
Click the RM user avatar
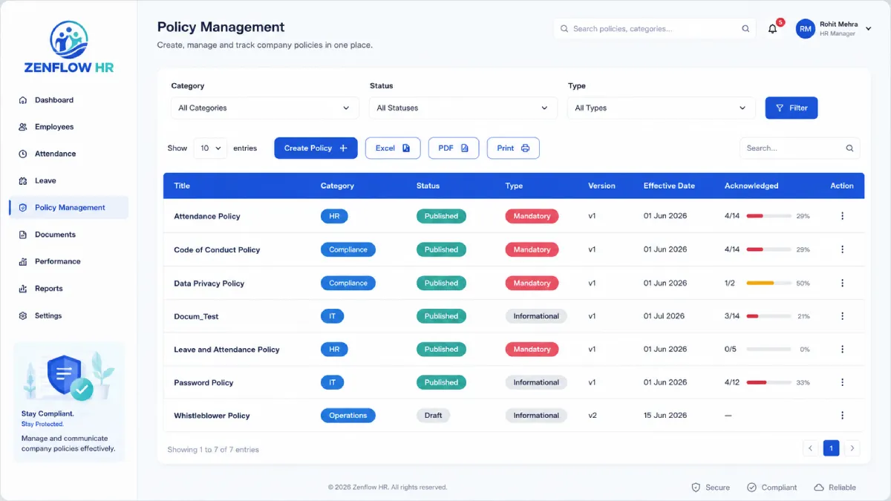pyautogui.click(x=805, y=29)
